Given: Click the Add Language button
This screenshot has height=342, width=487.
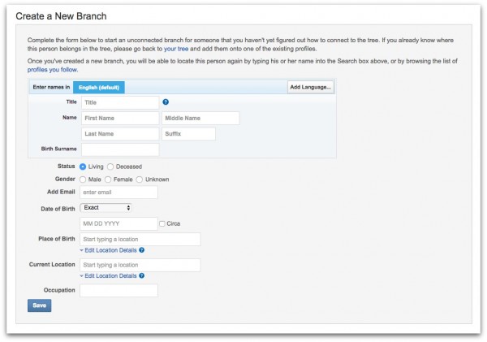Looking at the screenshot, I should coord(310,87).
